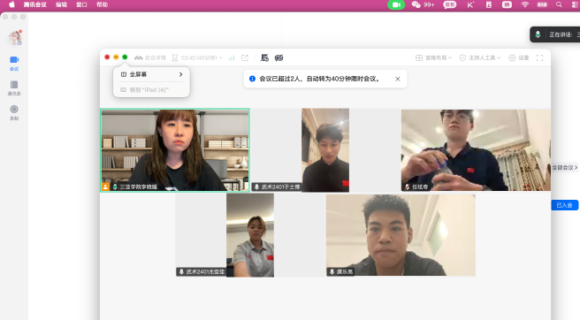Toggle fullscreen with the corner brackets icon
This screenshot has height=320, width=580.
tap(539, 57)
